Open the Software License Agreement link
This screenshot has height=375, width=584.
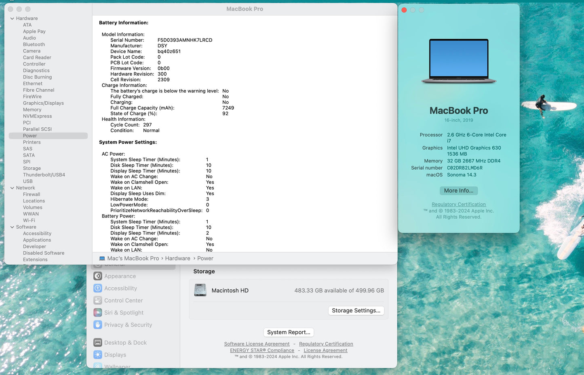[x=257, y=343]
